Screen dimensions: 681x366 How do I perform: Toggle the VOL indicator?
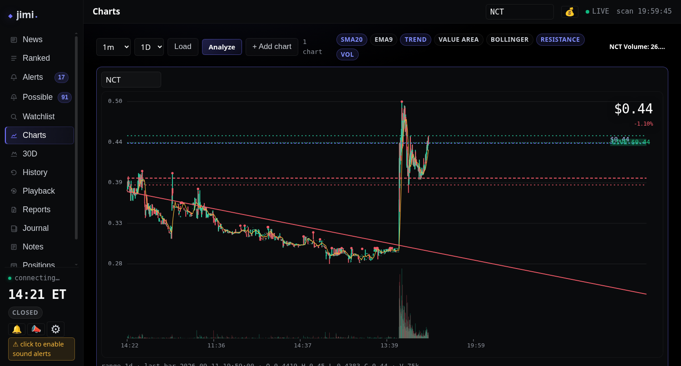(347, 55)
